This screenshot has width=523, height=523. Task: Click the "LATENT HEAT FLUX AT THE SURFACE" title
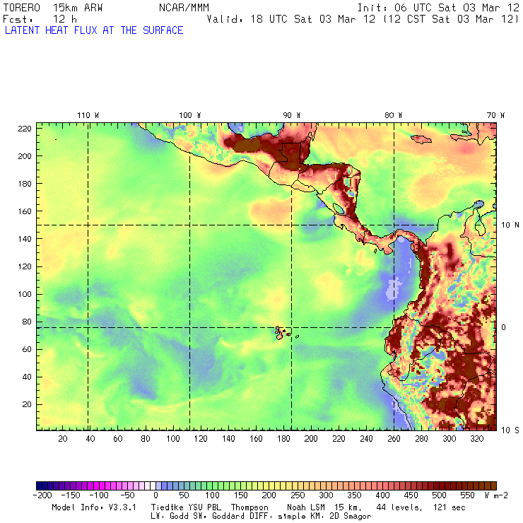(x=94, y=30)
